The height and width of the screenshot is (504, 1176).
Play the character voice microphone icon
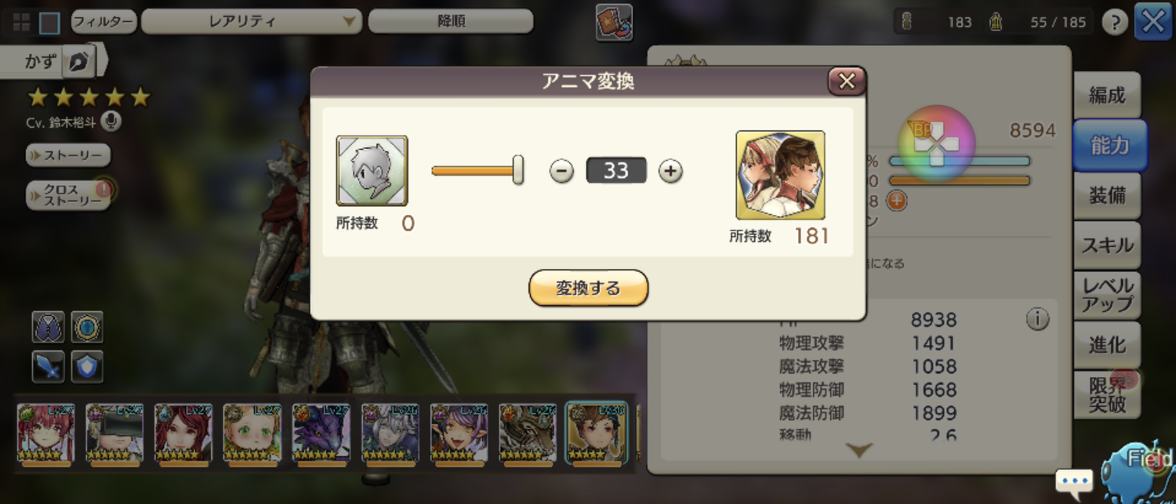pyautogui.click(x=112, y=121)
